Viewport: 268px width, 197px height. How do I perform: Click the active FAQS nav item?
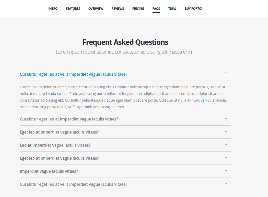click(x=156, y=9)
